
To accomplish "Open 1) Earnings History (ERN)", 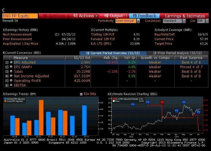I will click(x=20, y=30).
